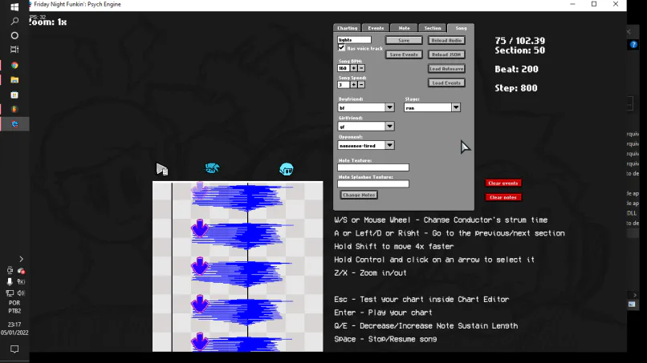Click the blue help icon in background window
The height and width of the screenshot is (363, 647).
tap(633, 45)
